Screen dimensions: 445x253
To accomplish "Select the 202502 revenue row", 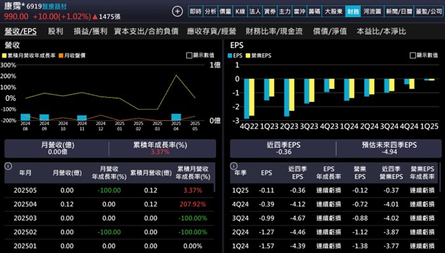I will [109, 232].
